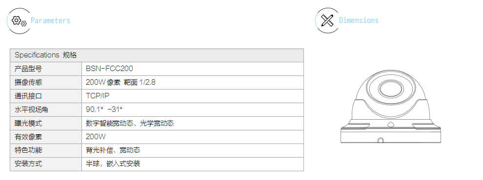Select the Parameters heading text

pos(51,21)
